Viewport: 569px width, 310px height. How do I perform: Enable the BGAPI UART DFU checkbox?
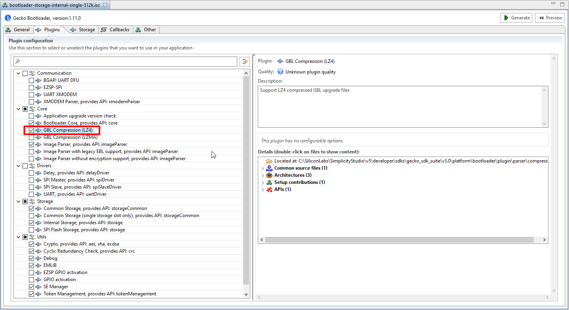[31, 80]
